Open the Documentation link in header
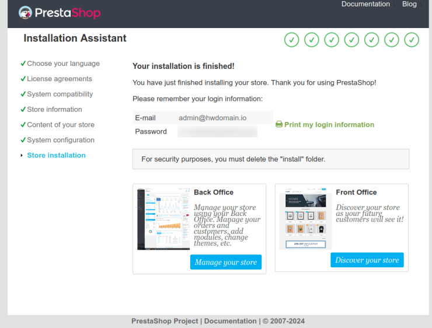Screen dimensions: 432x328 pos(365,4)
